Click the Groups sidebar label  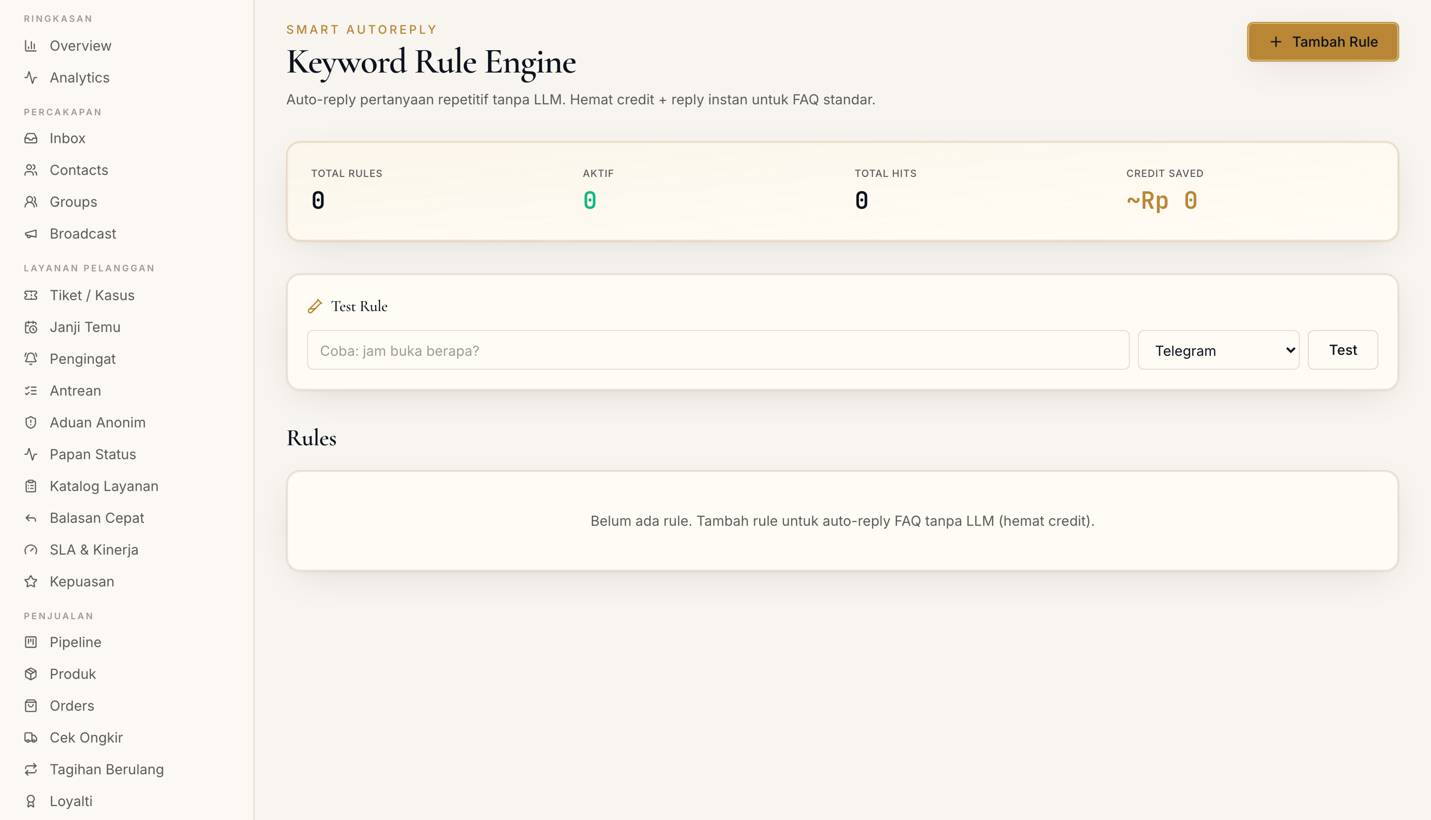click(73, 202)
